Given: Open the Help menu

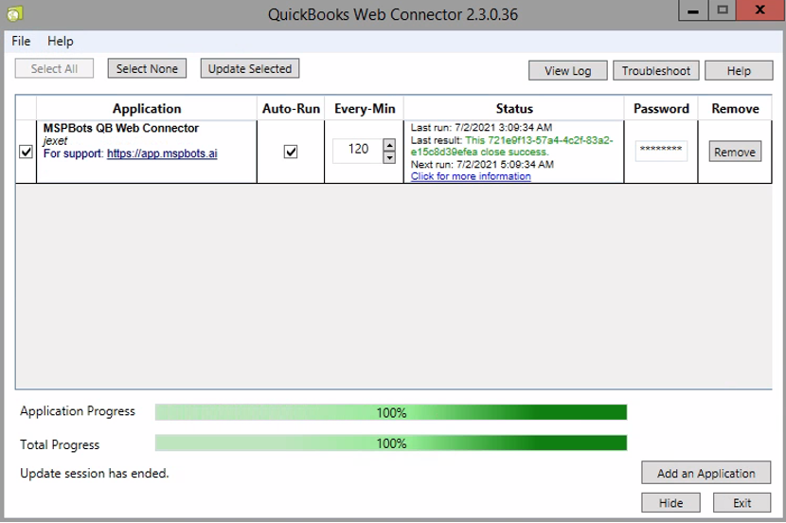Looking at the screenshot, I should (61, 41).
